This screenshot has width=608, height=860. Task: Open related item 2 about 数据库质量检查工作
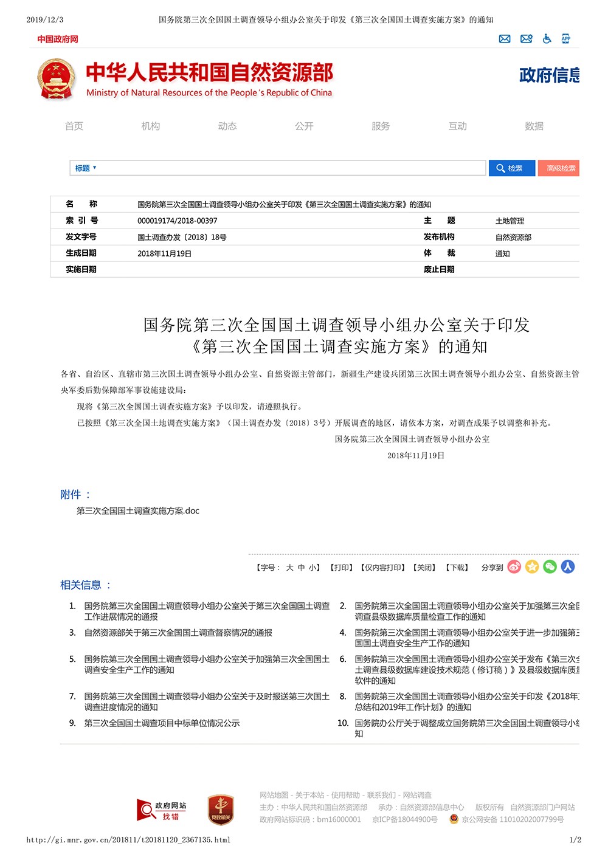467,611
